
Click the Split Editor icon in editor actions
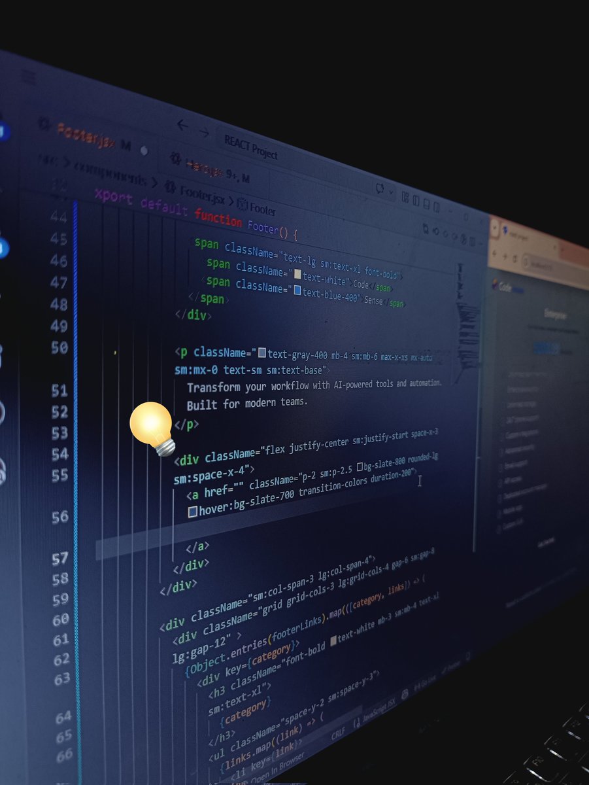point(472,241)
